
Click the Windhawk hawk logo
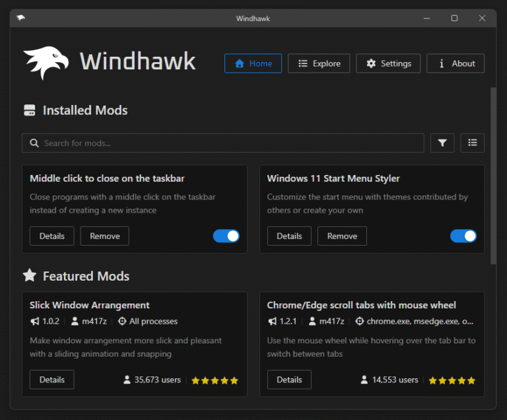click(x=46, y=62)
